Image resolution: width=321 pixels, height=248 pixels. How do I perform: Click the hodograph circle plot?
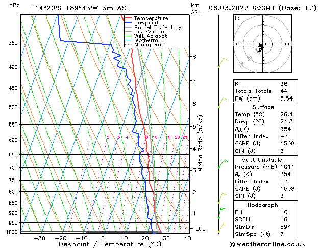(x=261, y=45)
